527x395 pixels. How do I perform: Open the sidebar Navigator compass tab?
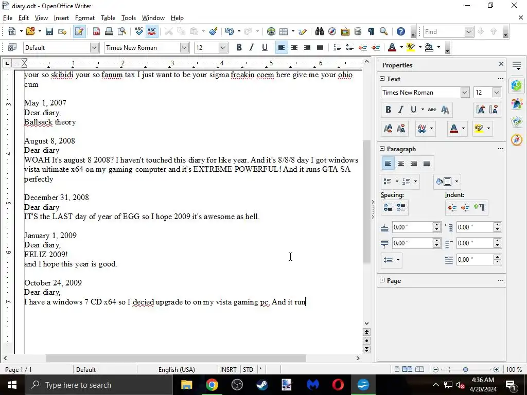[517, 139]
